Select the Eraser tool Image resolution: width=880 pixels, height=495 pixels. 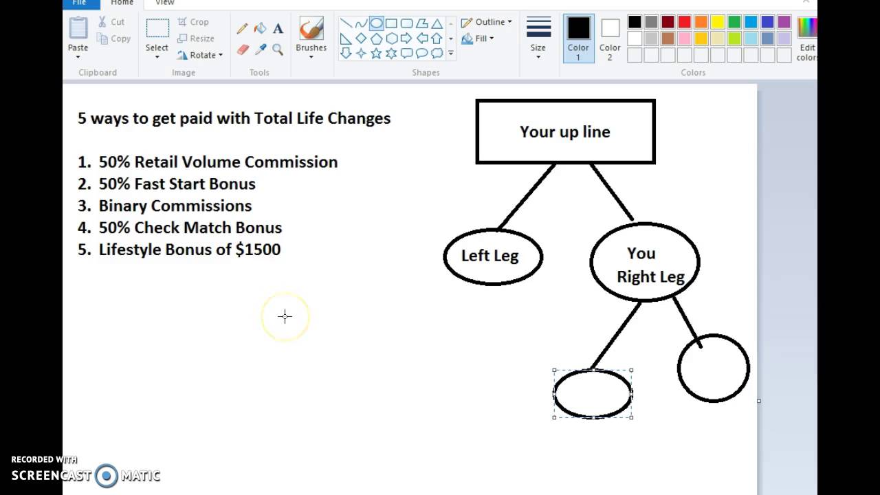click(x=242, y=49)
